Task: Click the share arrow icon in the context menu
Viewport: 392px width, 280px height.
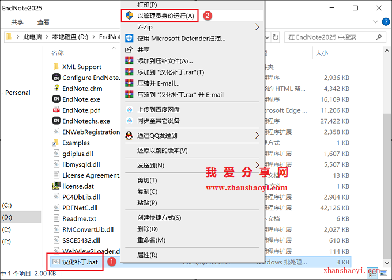Action: (x=129, y=49)
